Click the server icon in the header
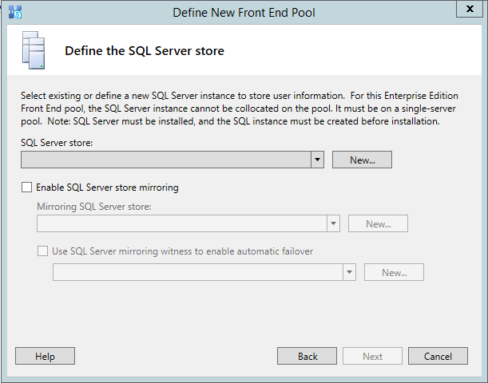This screenshot has width=488, height=383. click(x=31, y=50)
